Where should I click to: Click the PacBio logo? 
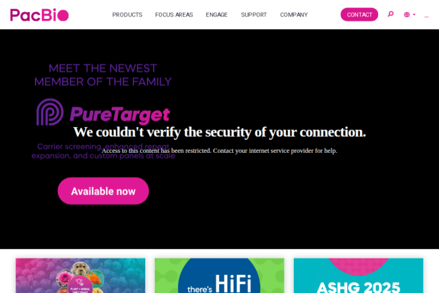(39, 15)
